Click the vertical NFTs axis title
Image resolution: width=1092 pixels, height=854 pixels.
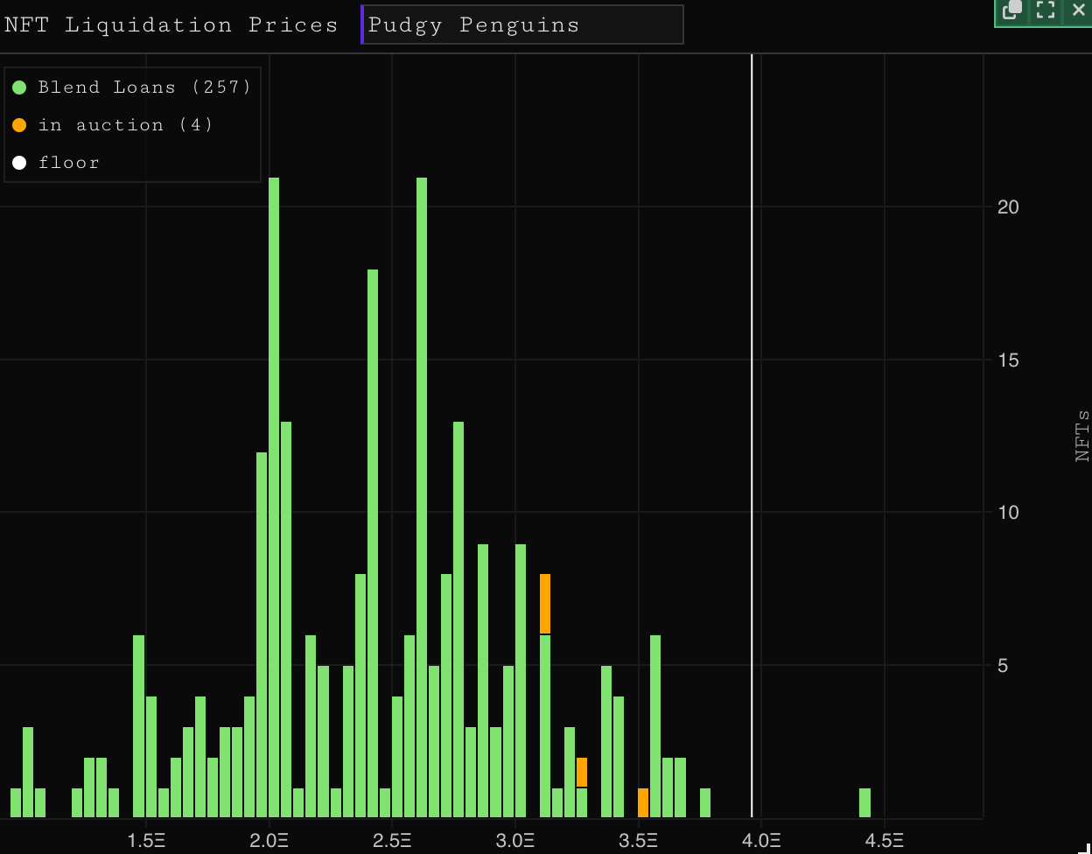pos(1082,437)
